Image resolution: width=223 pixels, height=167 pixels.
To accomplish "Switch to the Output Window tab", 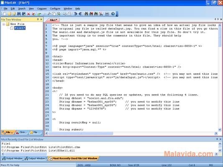I will pyautogui.click(x=13, y=159).
